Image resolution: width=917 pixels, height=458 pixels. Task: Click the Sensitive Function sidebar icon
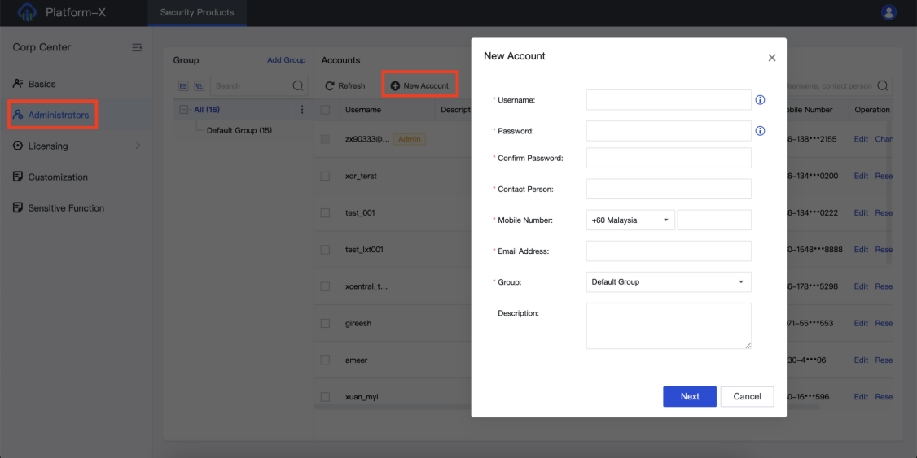click(18, 207)
